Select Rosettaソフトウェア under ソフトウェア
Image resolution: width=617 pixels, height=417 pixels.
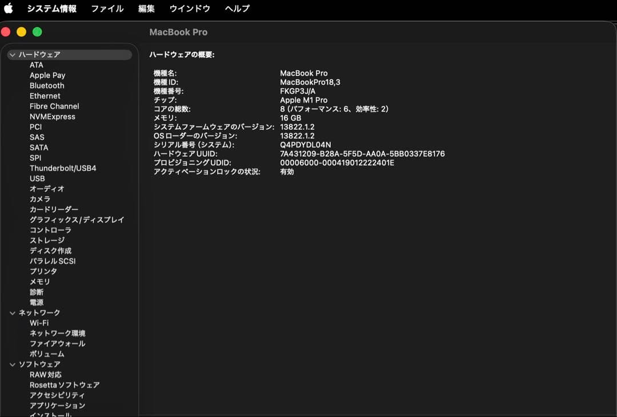pos(65,384)
